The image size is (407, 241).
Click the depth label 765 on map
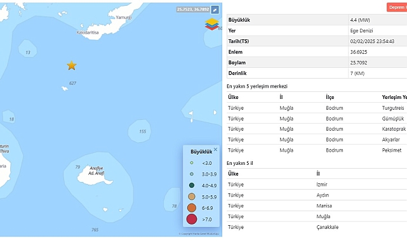click(95, 230)
